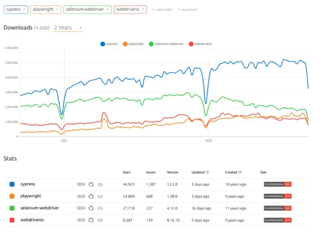Viewport: 330px width, 236px height.
Task: Open GitHub icon for playwright
Action: tap(91, 196)
